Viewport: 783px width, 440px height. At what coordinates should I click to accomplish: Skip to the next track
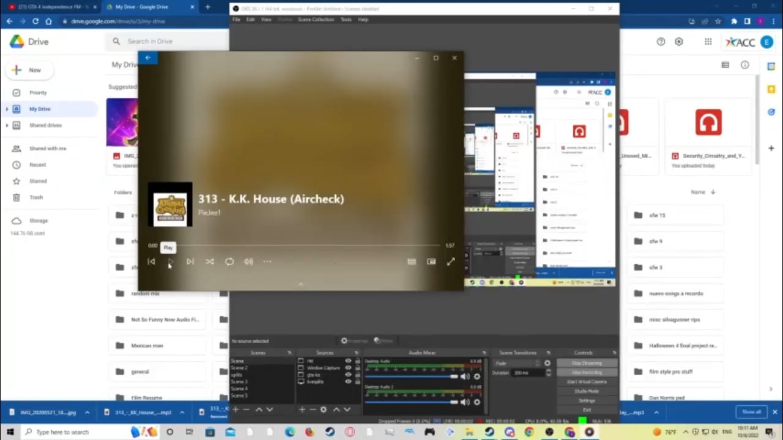click(x=190, y=262)
